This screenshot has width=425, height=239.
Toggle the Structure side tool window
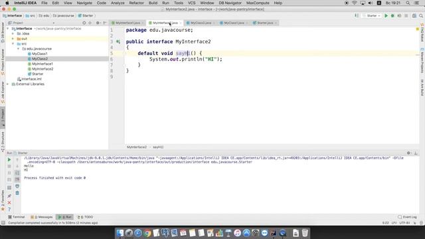3,141
